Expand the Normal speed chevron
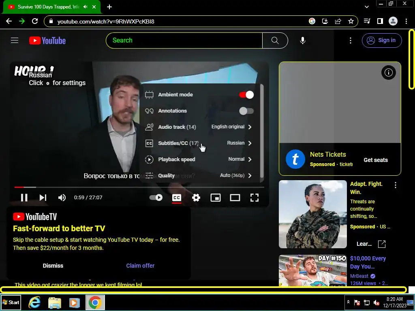415x311 pixels. pyautogui.click(x=250, y=159)
